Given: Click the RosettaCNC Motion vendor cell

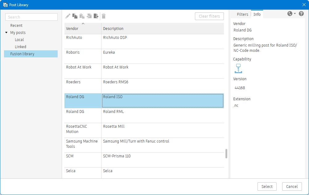Looking at the screenshot, I should point(83,130).
